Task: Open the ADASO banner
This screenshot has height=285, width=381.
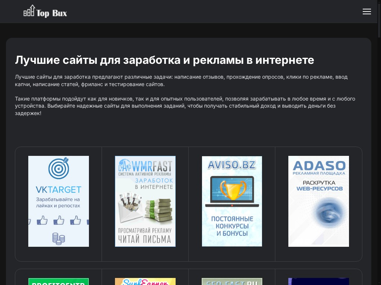Action: click(x=318, y=201)
